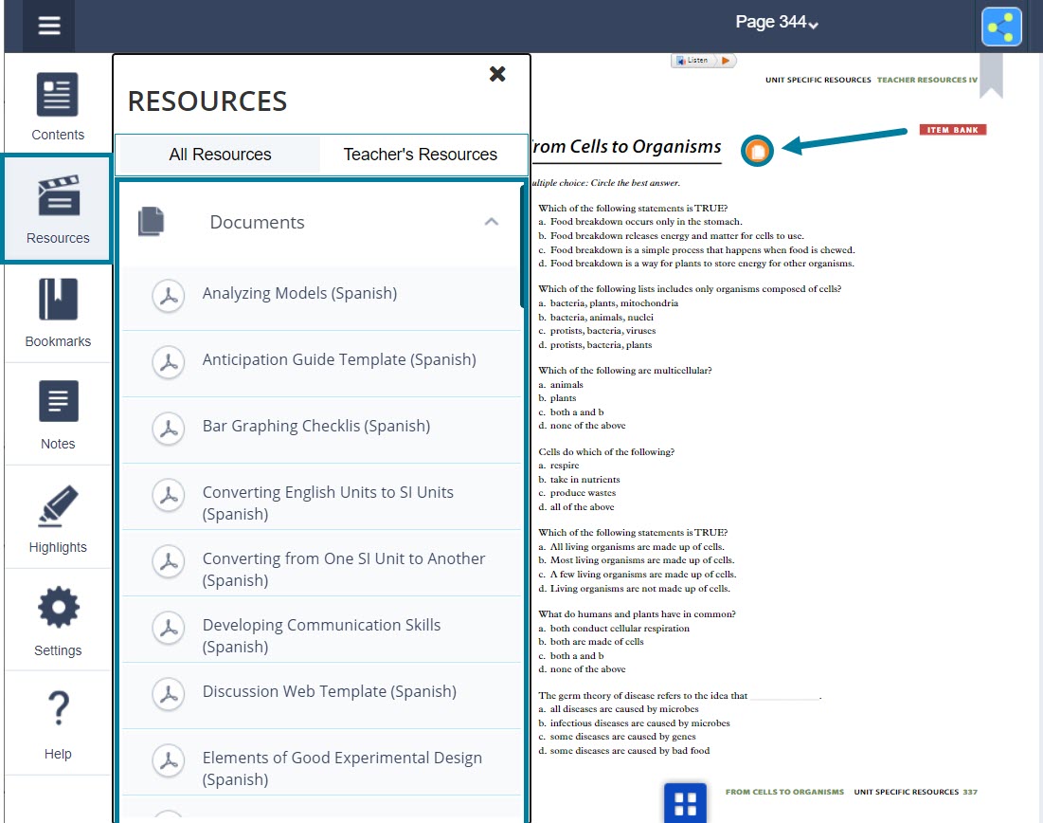Open the hamburger menu
This screenshot has height=823, width=1043.
coord(48,26)
